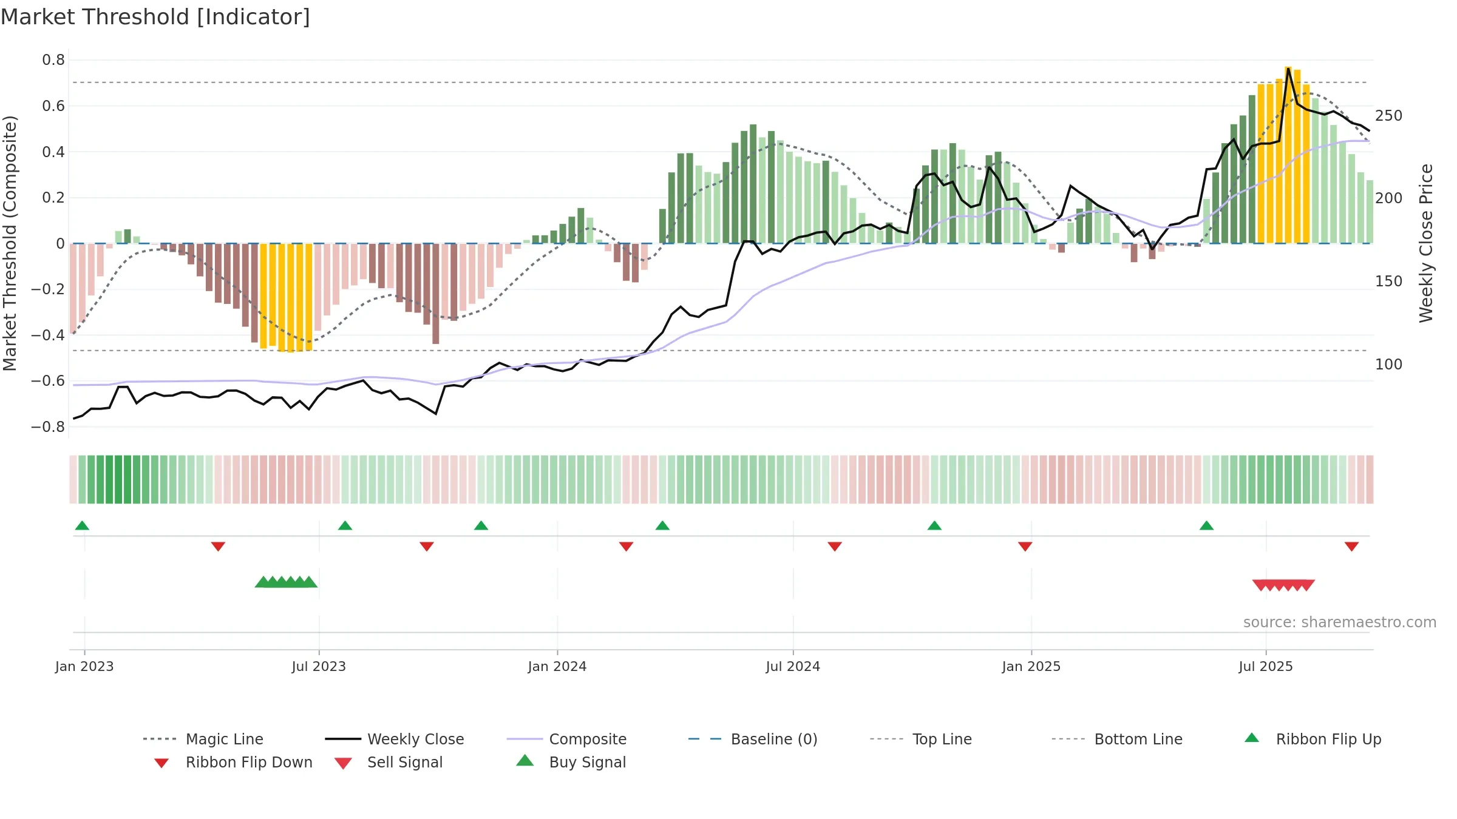Viewport: 1457px width, 819px height.
Task: Click ribbon flip up marker near Oct 2024
Action: (x=934, y=525)
